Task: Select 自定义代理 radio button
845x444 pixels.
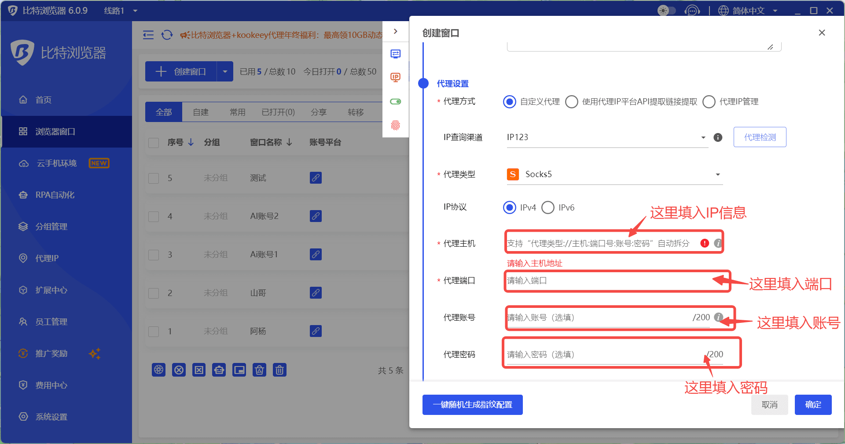Action: (510, 102)
